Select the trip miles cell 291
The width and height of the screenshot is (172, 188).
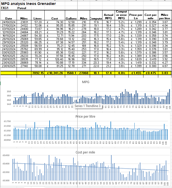point(84,25)
